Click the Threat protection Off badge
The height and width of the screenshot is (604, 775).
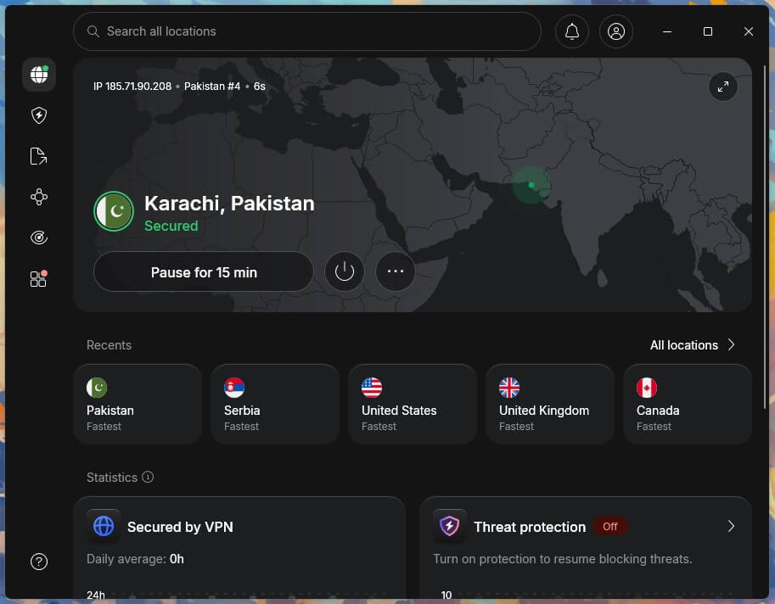[610, 527]
